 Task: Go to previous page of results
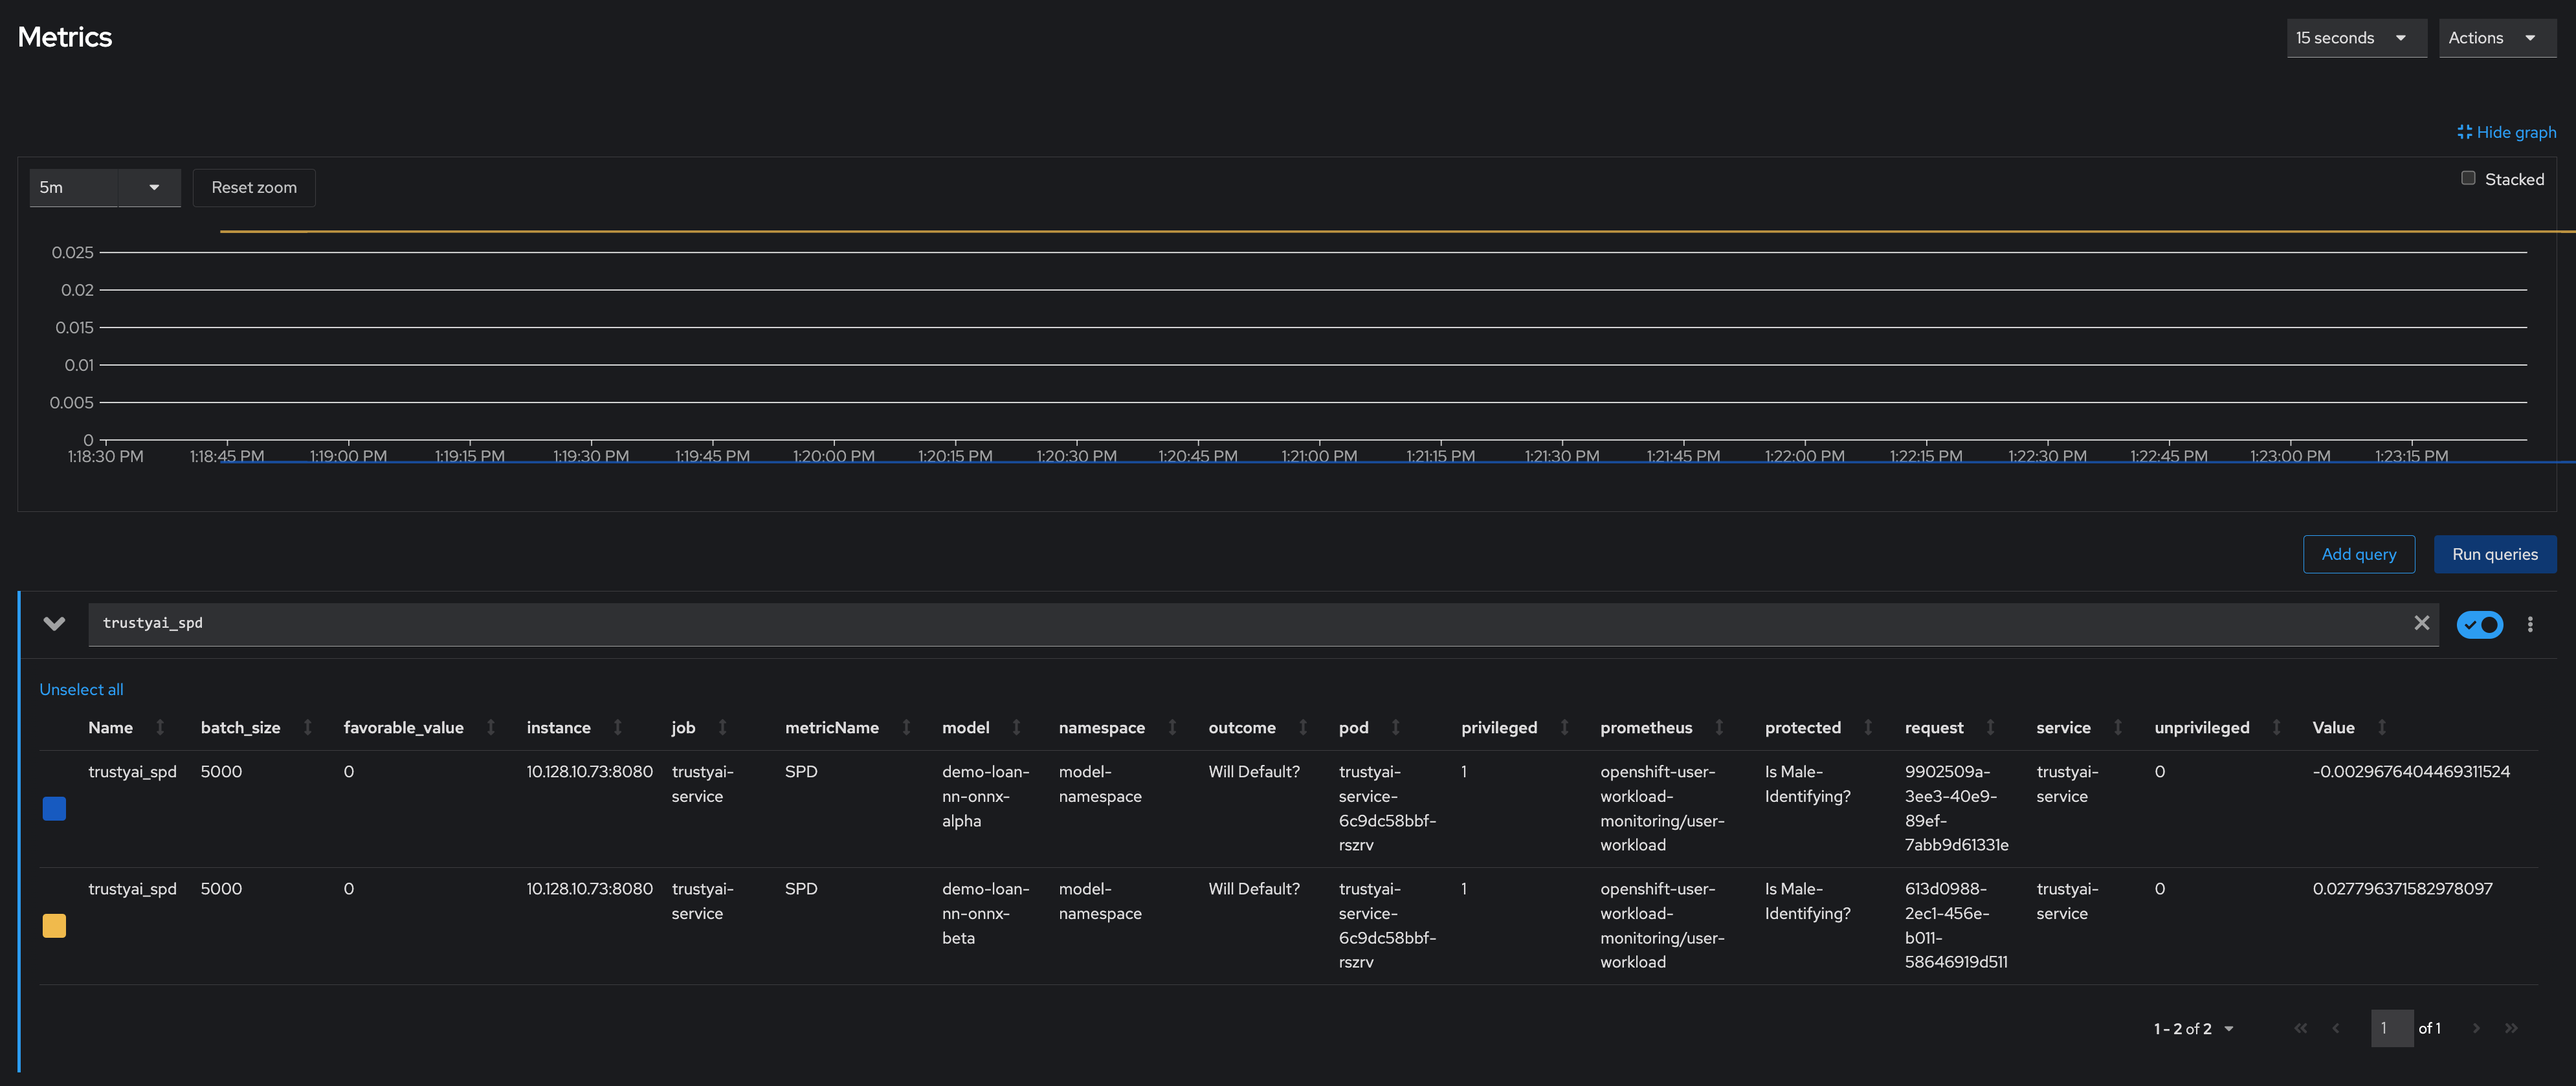(x=2336, y=1028)
